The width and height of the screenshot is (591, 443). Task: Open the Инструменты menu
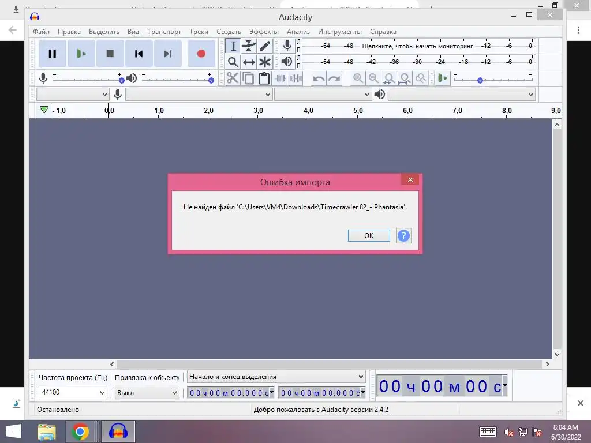(x=339, y=32)
